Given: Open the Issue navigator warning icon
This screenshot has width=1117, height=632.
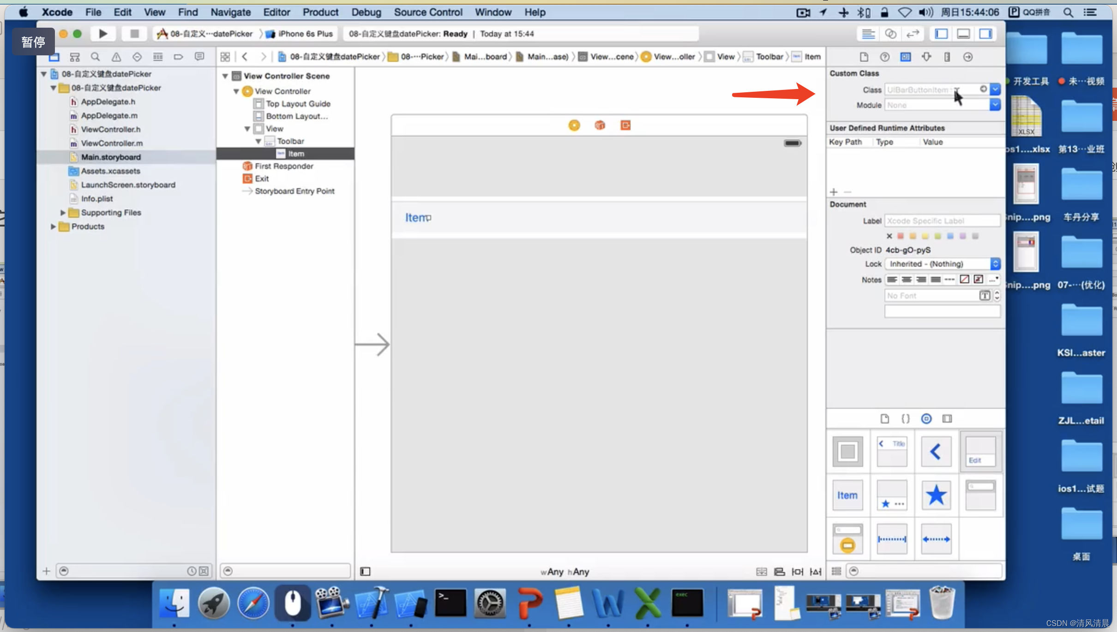Looking at the screenshot, I should pos(116,57).
